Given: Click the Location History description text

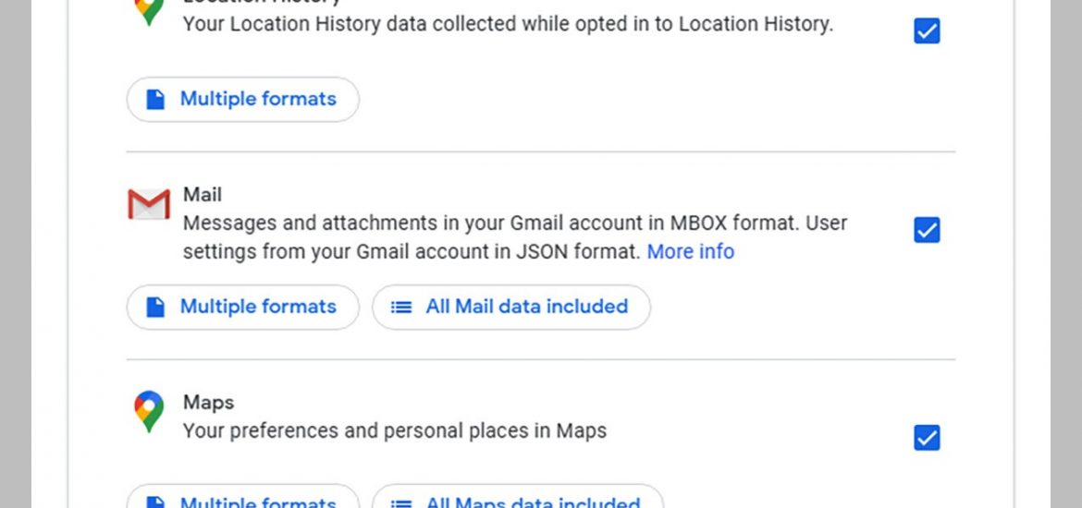Looking at the screenshot, I should tap(508, 24).
